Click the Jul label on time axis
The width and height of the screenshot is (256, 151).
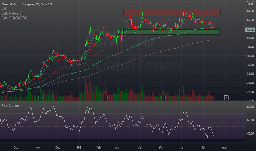203,147
